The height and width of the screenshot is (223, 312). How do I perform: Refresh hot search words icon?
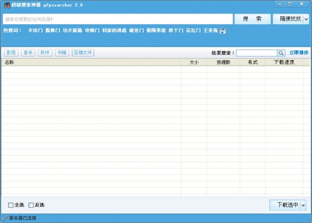(223, 31)
